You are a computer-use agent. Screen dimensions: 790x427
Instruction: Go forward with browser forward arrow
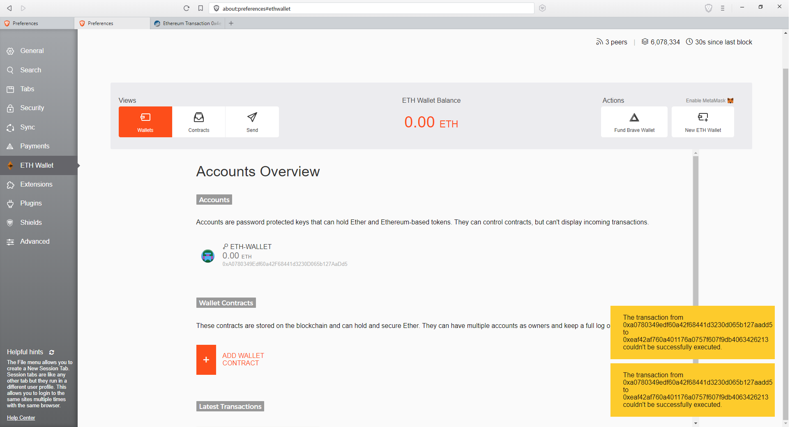[23, 8]
